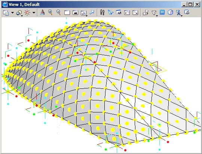
Task: Click the Clip Volume cube icon
Action: 171,12
